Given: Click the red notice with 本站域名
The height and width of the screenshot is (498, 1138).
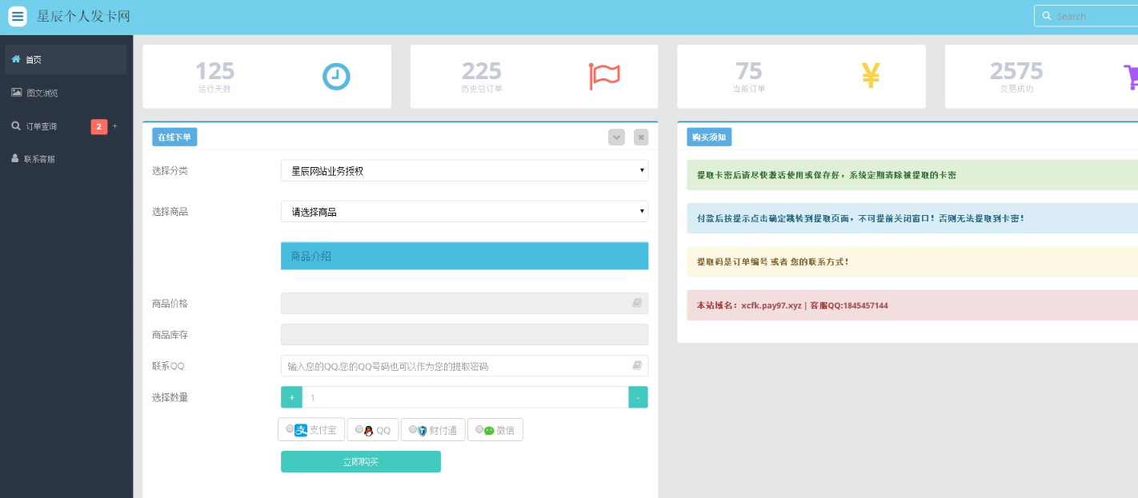Looking at the screenshot, I should (912, 305).
